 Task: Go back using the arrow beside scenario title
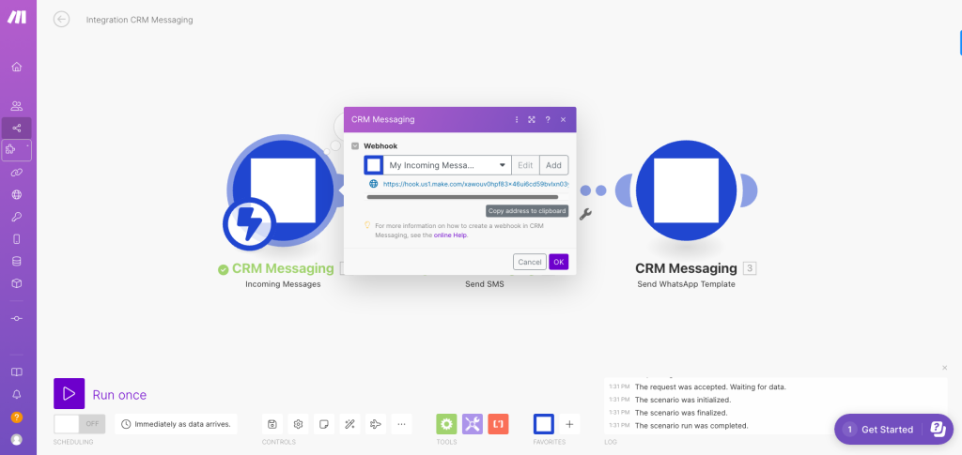click(x=61, y=20)
